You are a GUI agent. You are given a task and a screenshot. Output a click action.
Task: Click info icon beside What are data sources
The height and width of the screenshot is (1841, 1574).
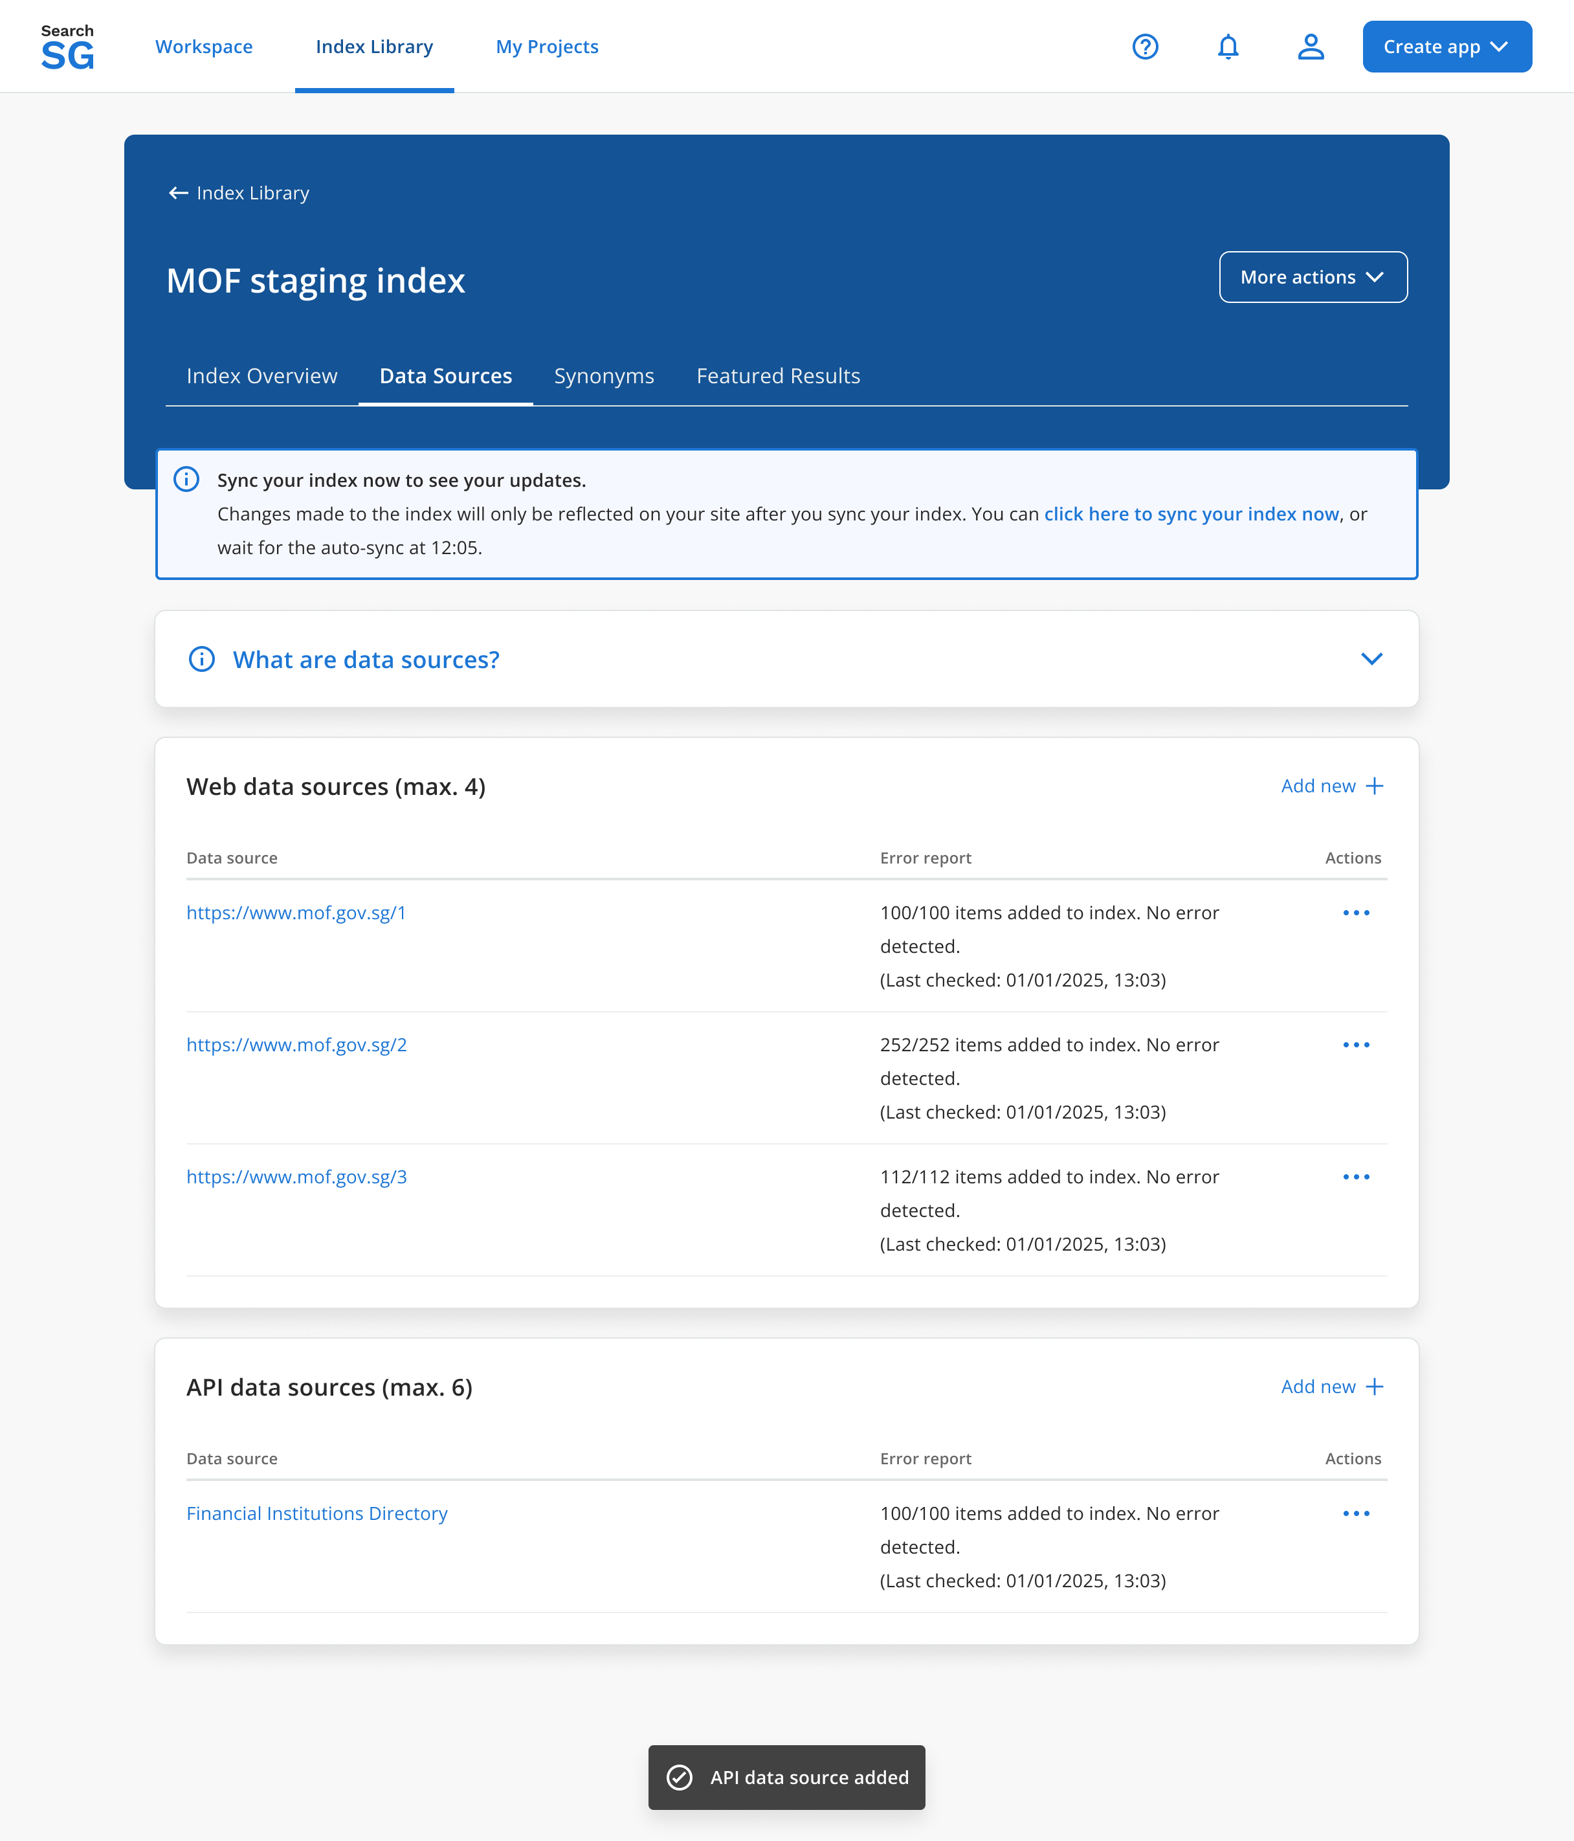point(202,659)
